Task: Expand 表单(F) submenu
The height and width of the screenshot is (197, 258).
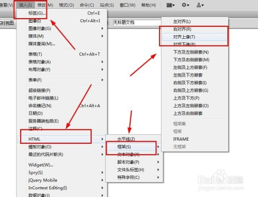Action: [62, 80]
